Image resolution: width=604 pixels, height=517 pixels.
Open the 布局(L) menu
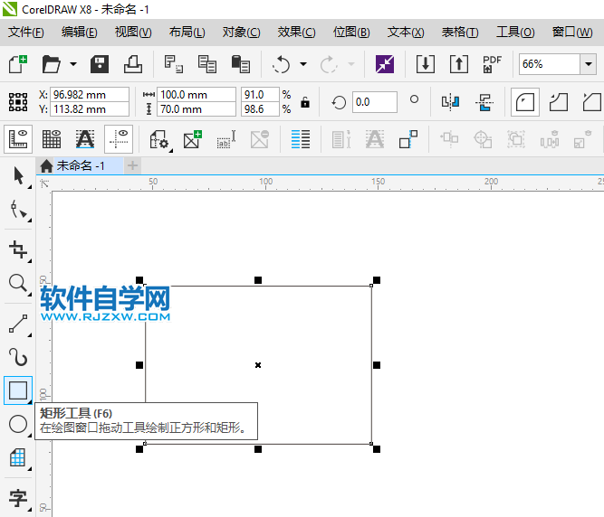click(187, 32)
